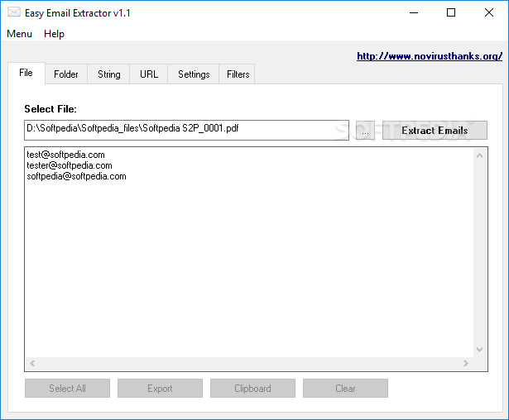The image size is (509, 420).
Task: Open the Filters tab
Action: pos(238,74)
